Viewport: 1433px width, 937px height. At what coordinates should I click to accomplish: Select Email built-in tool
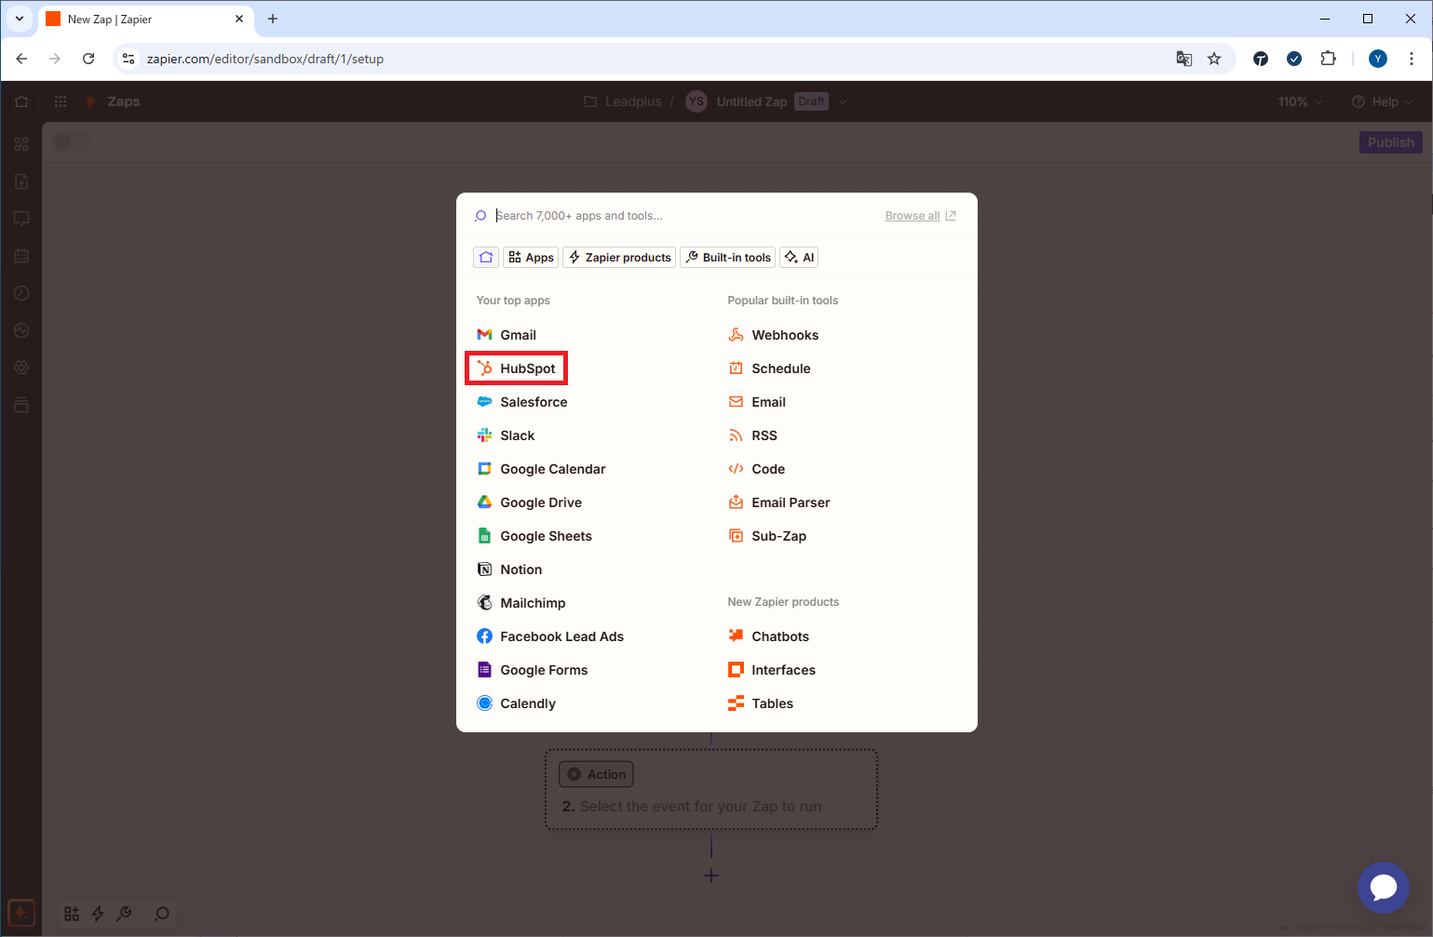coord(756,402)
